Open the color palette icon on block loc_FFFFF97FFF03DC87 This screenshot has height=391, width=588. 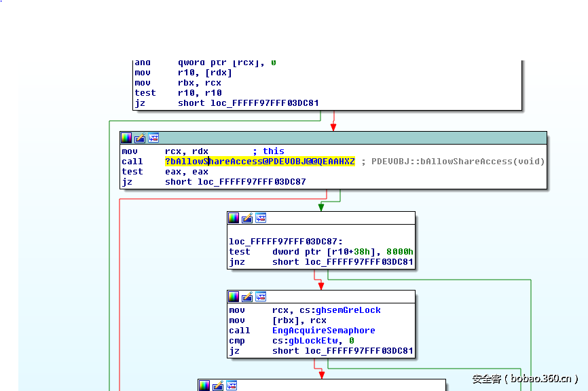[234, 218]
